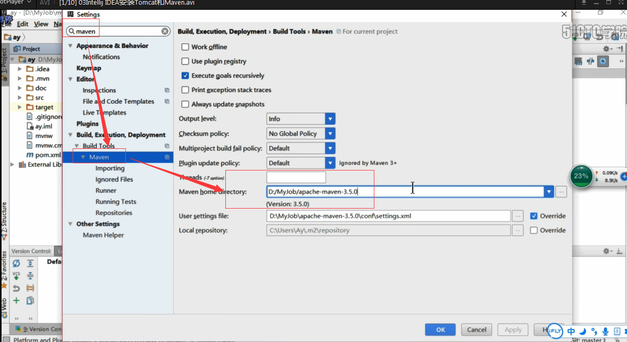Click the group by directory icon
Viewport: 627px width, 342px height.
point(30,288)
